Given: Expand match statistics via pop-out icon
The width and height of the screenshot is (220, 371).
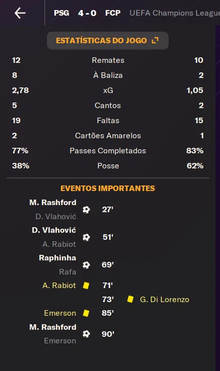Looking at the screenshot, I should (x=155, y=40).
